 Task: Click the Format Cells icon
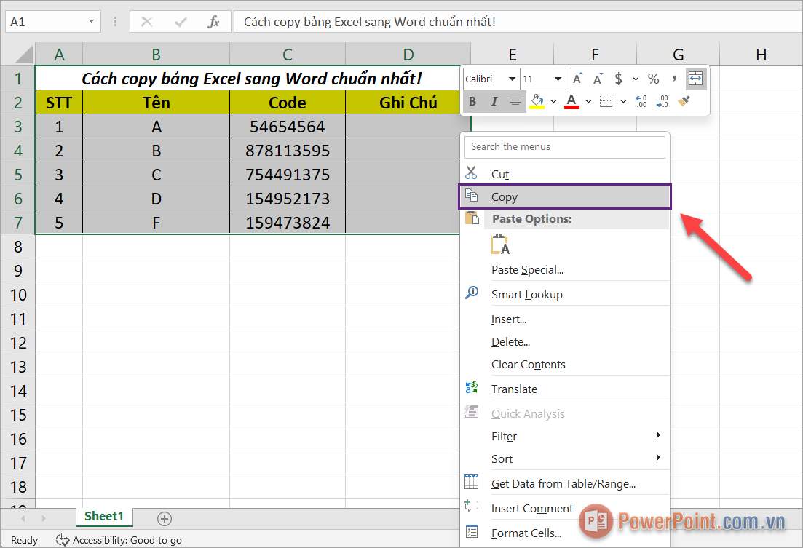(x=472, y=531)
